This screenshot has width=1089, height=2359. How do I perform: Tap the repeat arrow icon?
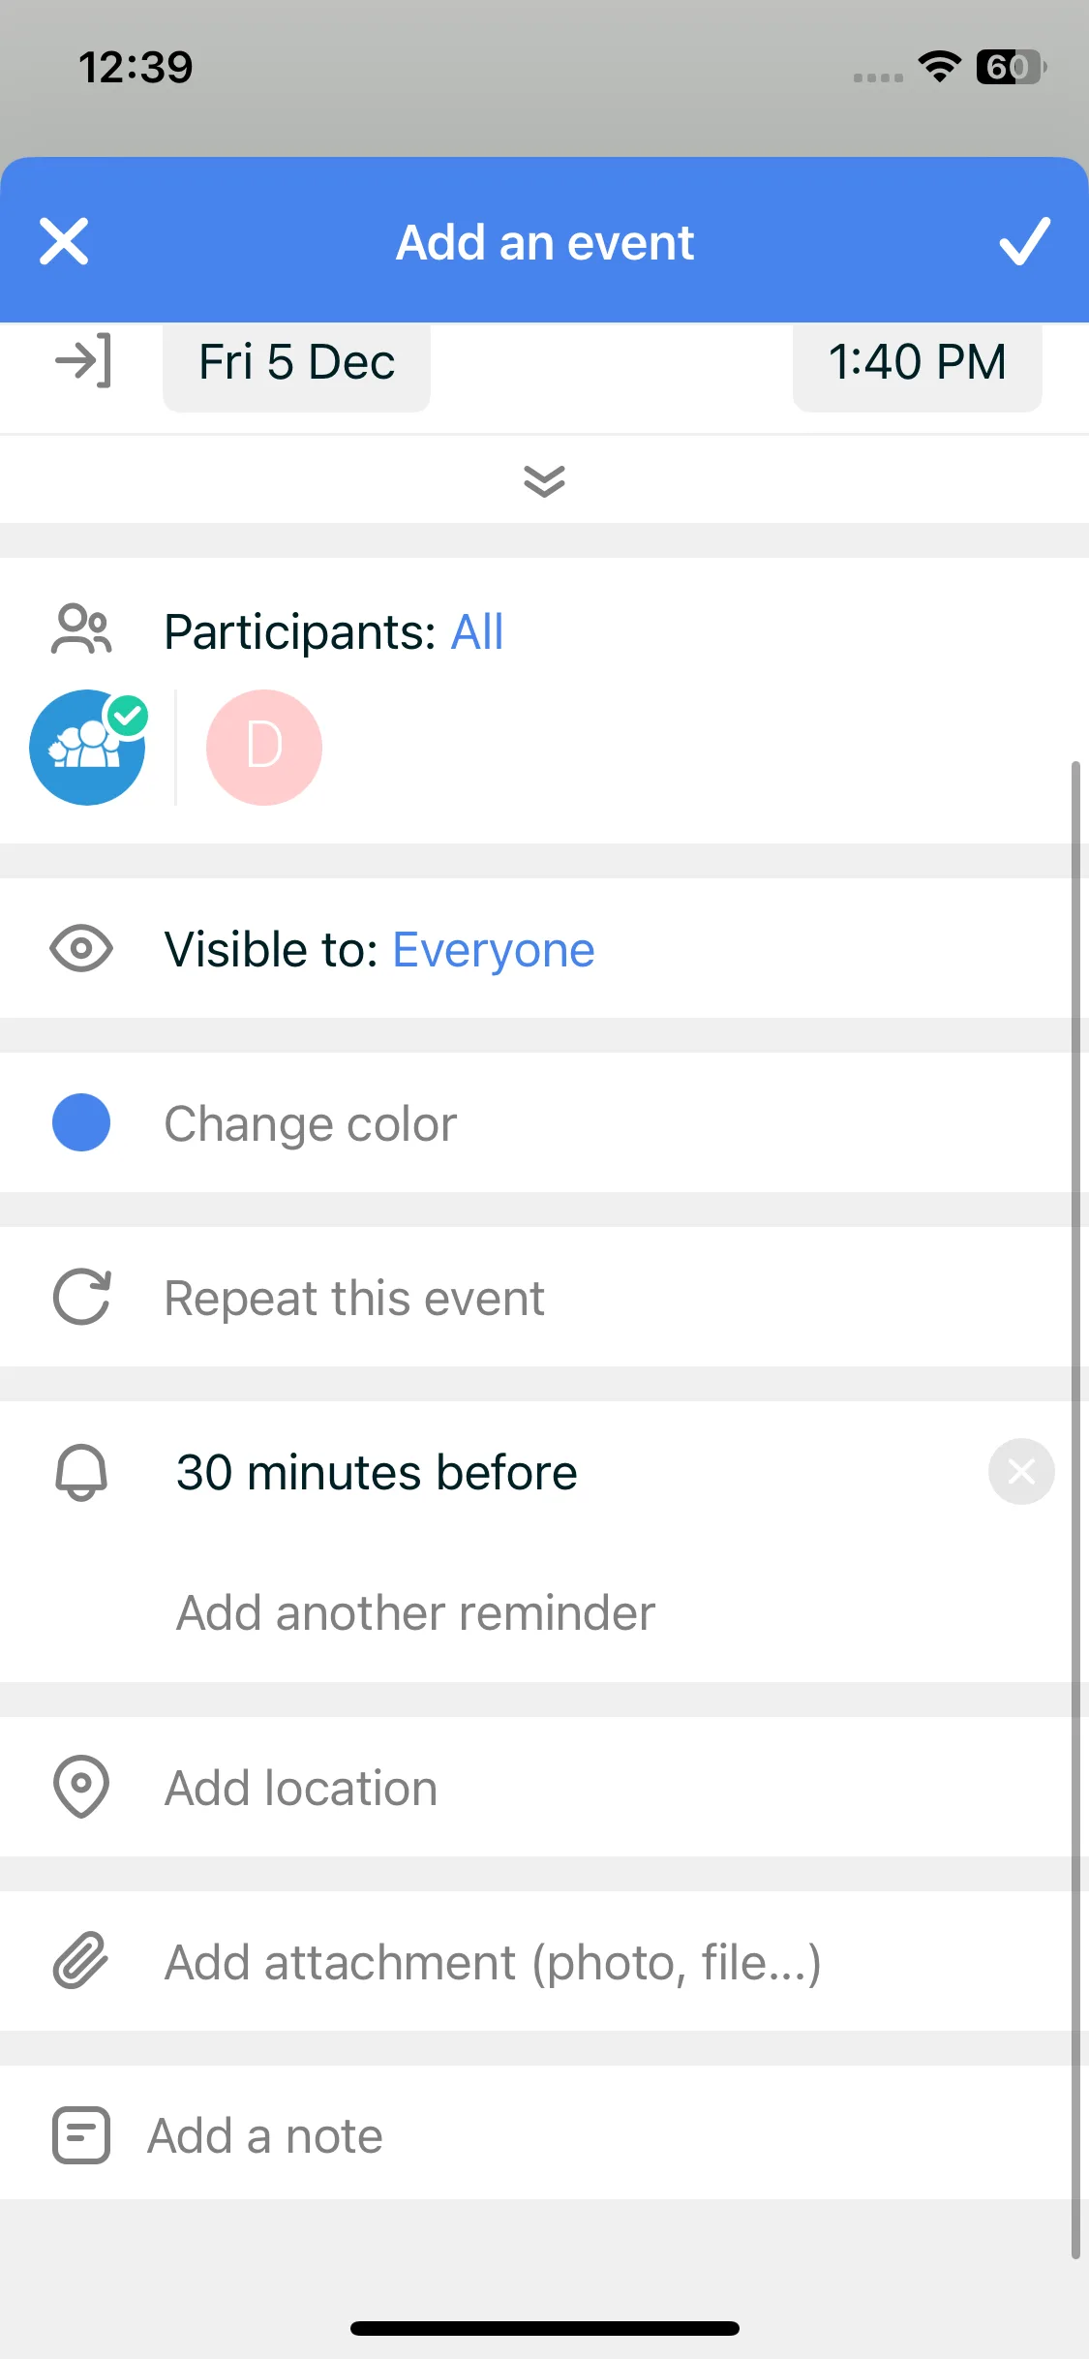[x=81, y=1298]
